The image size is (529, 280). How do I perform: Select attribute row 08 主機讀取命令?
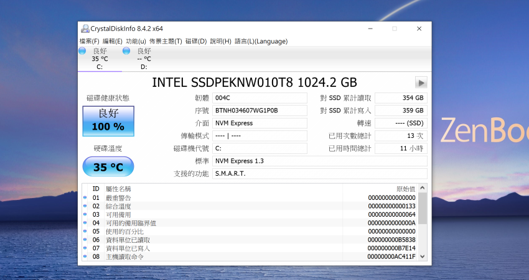click(x=250, y=256)
